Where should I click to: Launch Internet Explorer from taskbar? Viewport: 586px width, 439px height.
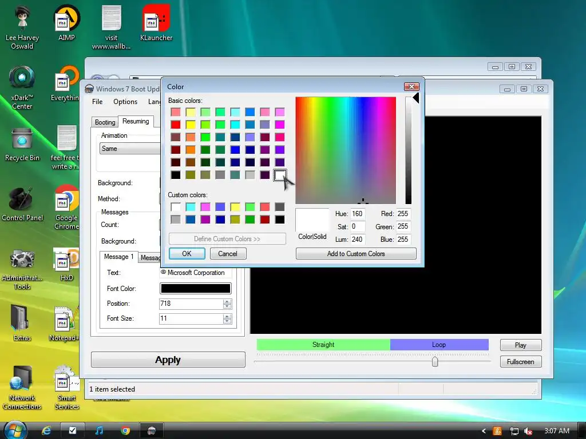[x=46, y=430]
